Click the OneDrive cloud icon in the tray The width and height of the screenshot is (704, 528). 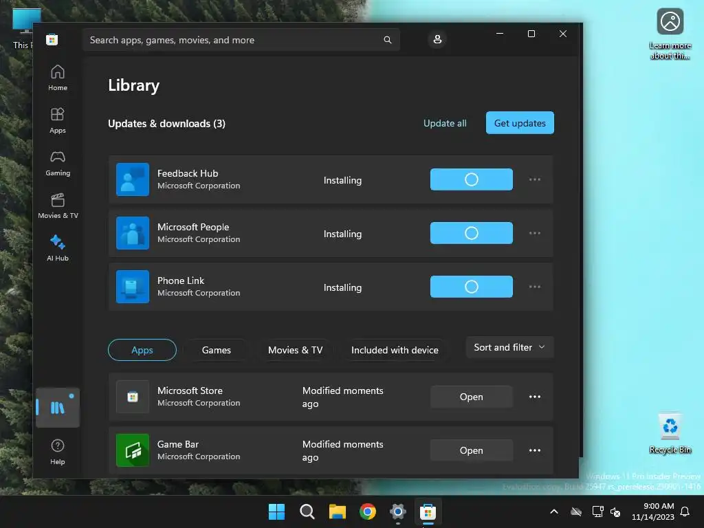click(x=577, y=511)
